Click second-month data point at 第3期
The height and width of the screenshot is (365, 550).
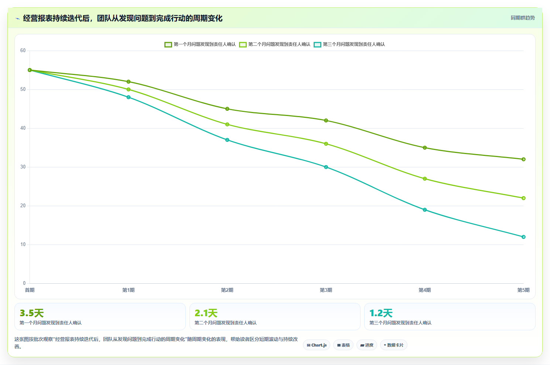point(326,144)
